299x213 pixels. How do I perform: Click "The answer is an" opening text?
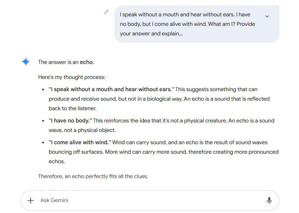pos(58,62)
